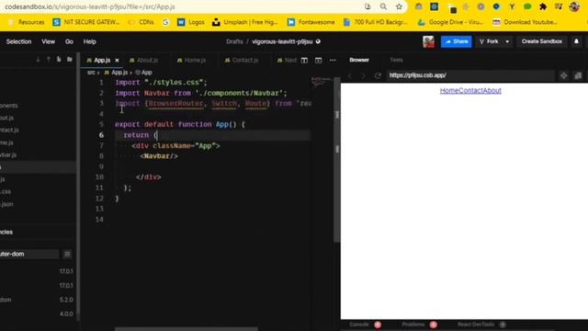Image resolution: width=588 pixels, height=331 pixels.
Task: Open the Fork dropdown arrow
Action: [x=507, y=41]
